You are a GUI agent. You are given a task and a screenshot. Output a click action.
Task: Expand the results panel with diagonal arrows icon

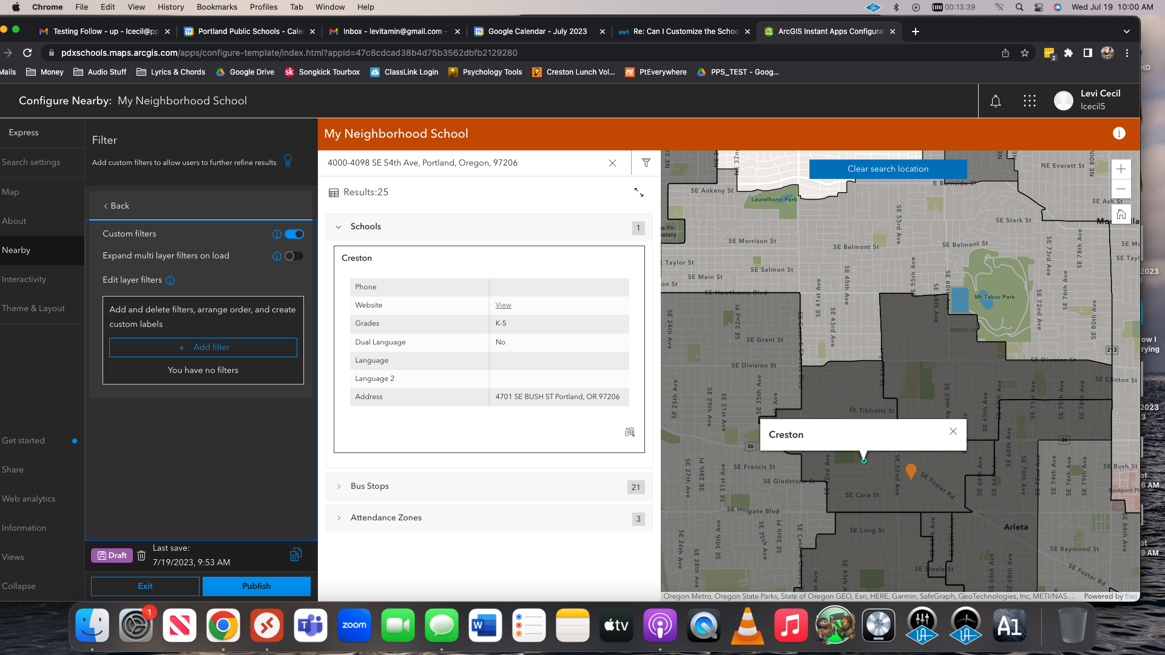pyautogui.click(x=639, y=192)
